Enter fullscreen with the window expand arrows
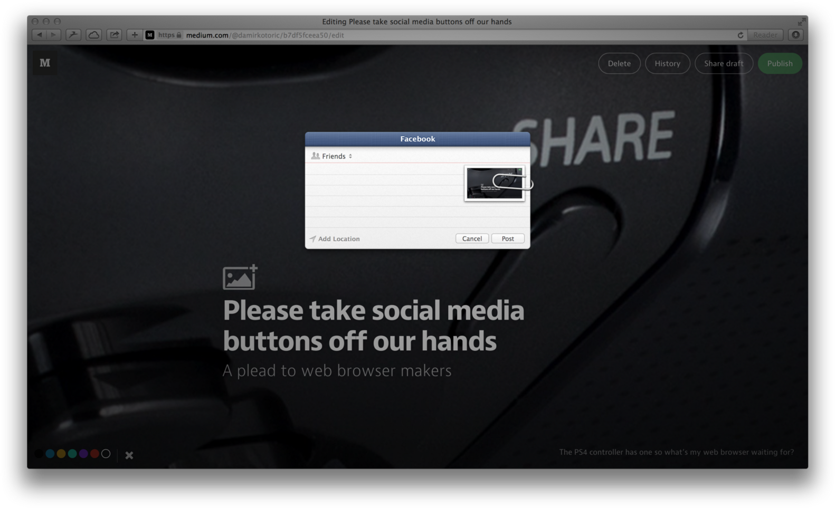Screen dimensions: 835x508 [801, 22]
